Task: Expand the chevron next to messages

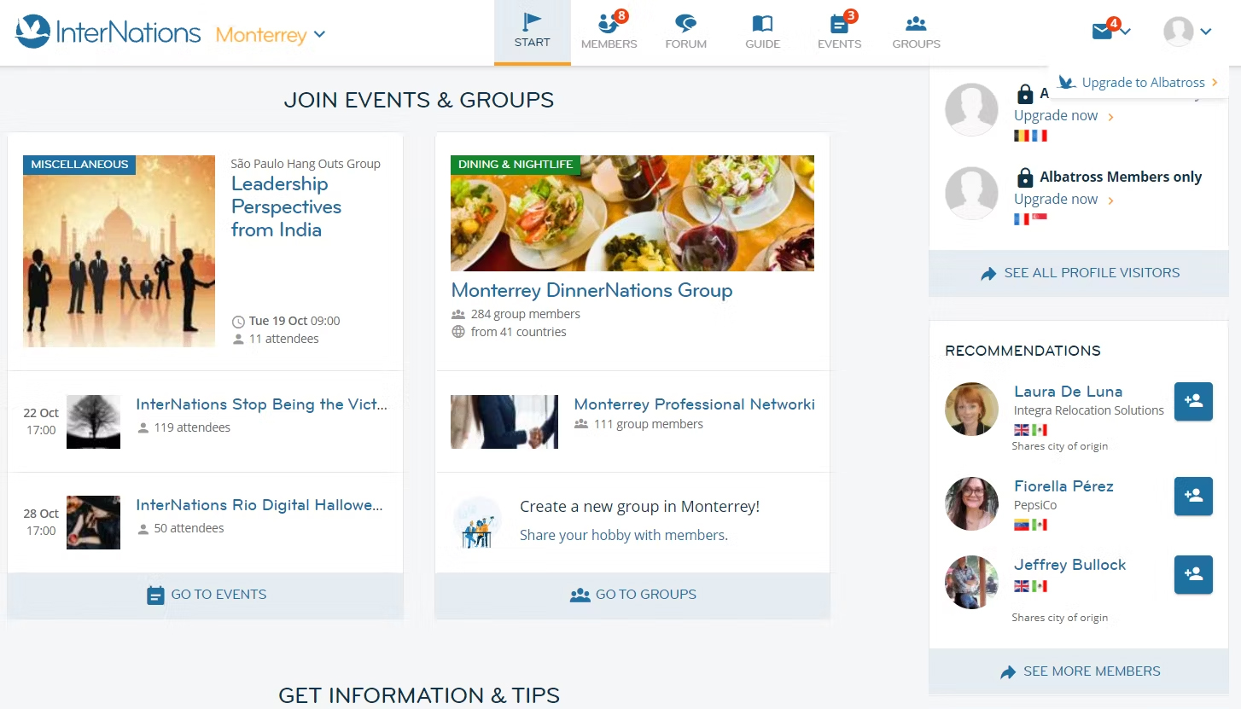Action: point(1126,32)
